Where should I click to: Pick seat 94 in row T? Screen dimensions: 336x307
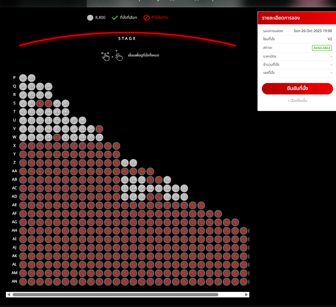48,112
